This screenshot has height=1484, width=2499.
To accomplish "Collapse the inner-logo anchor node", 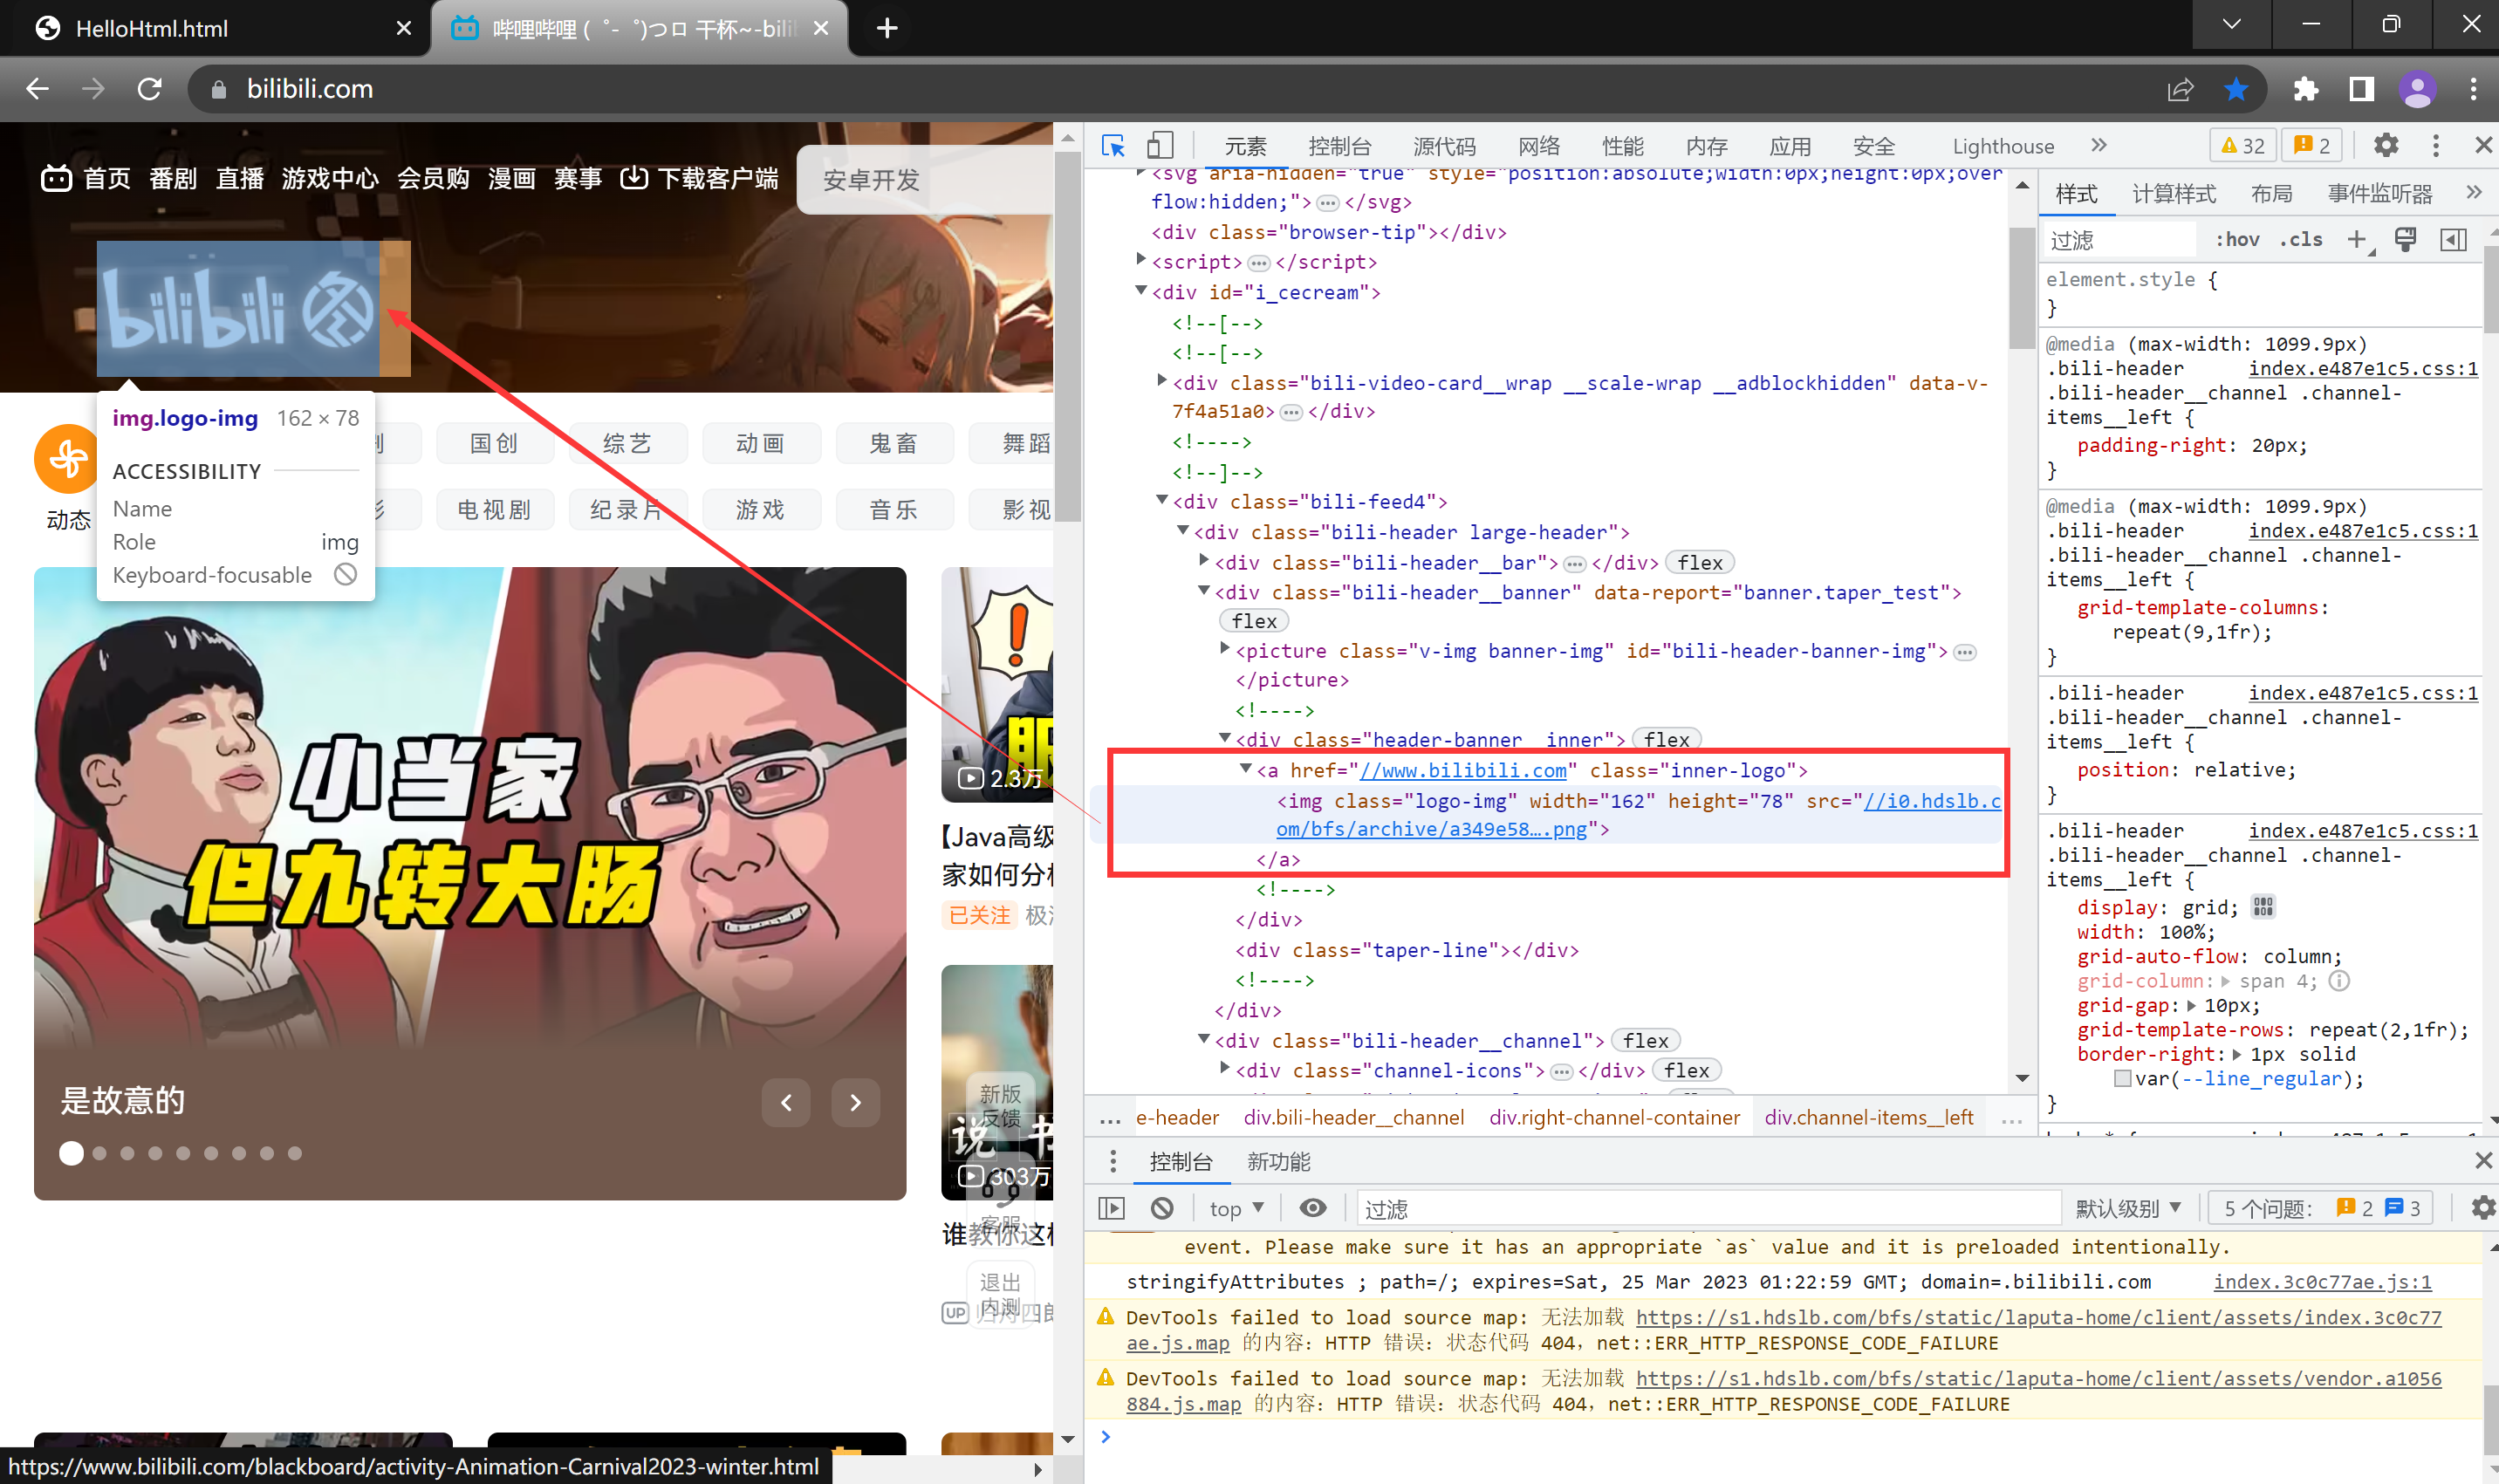I will point(1246,769).
